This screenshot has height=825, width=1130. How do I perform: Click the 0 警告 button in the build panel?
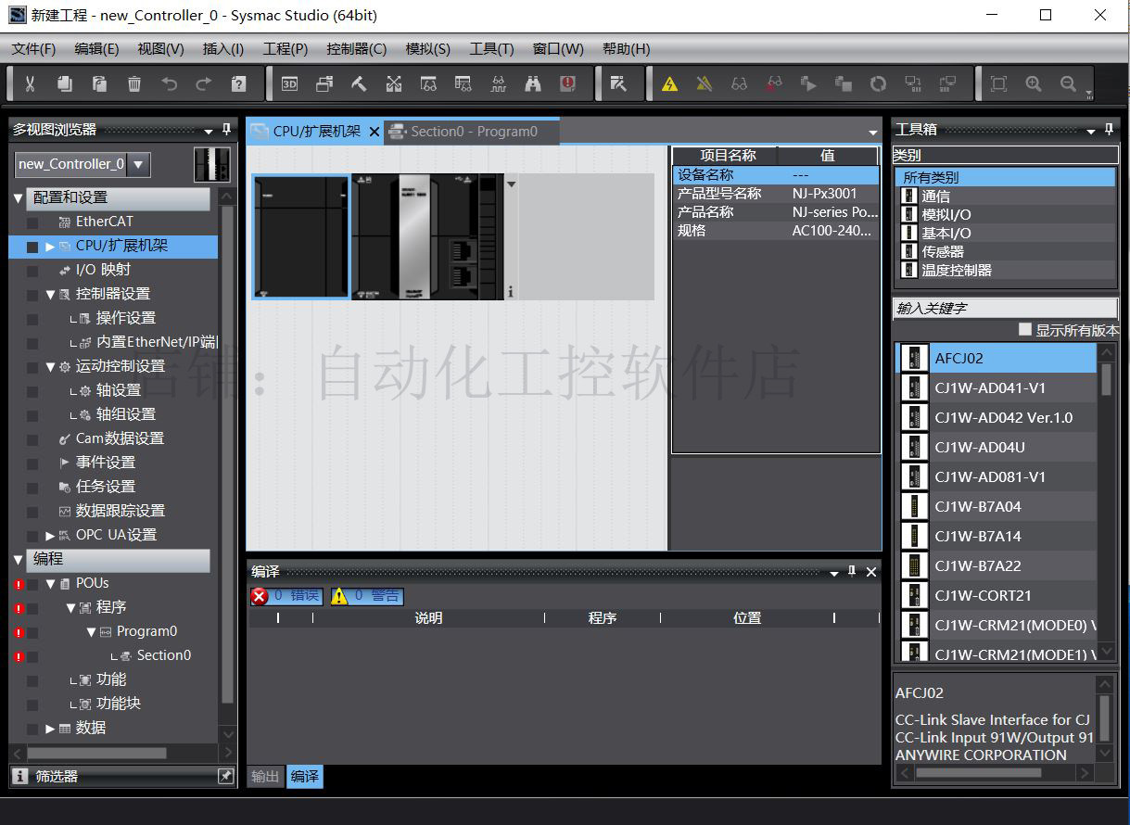click(x=366, y=596)
